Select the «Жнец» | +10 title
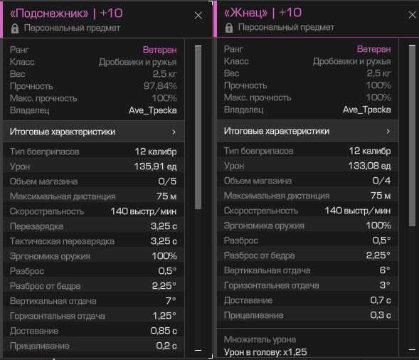Screen dimensions: 419x360 [x=262, y=13]
